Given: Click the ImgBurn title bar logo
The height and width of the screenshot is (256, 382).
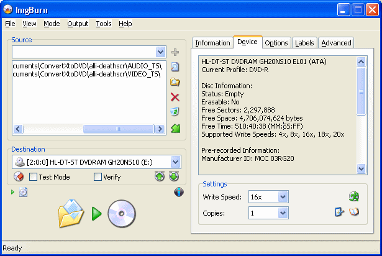Looking at the screenshot, I should pos(8,9).
